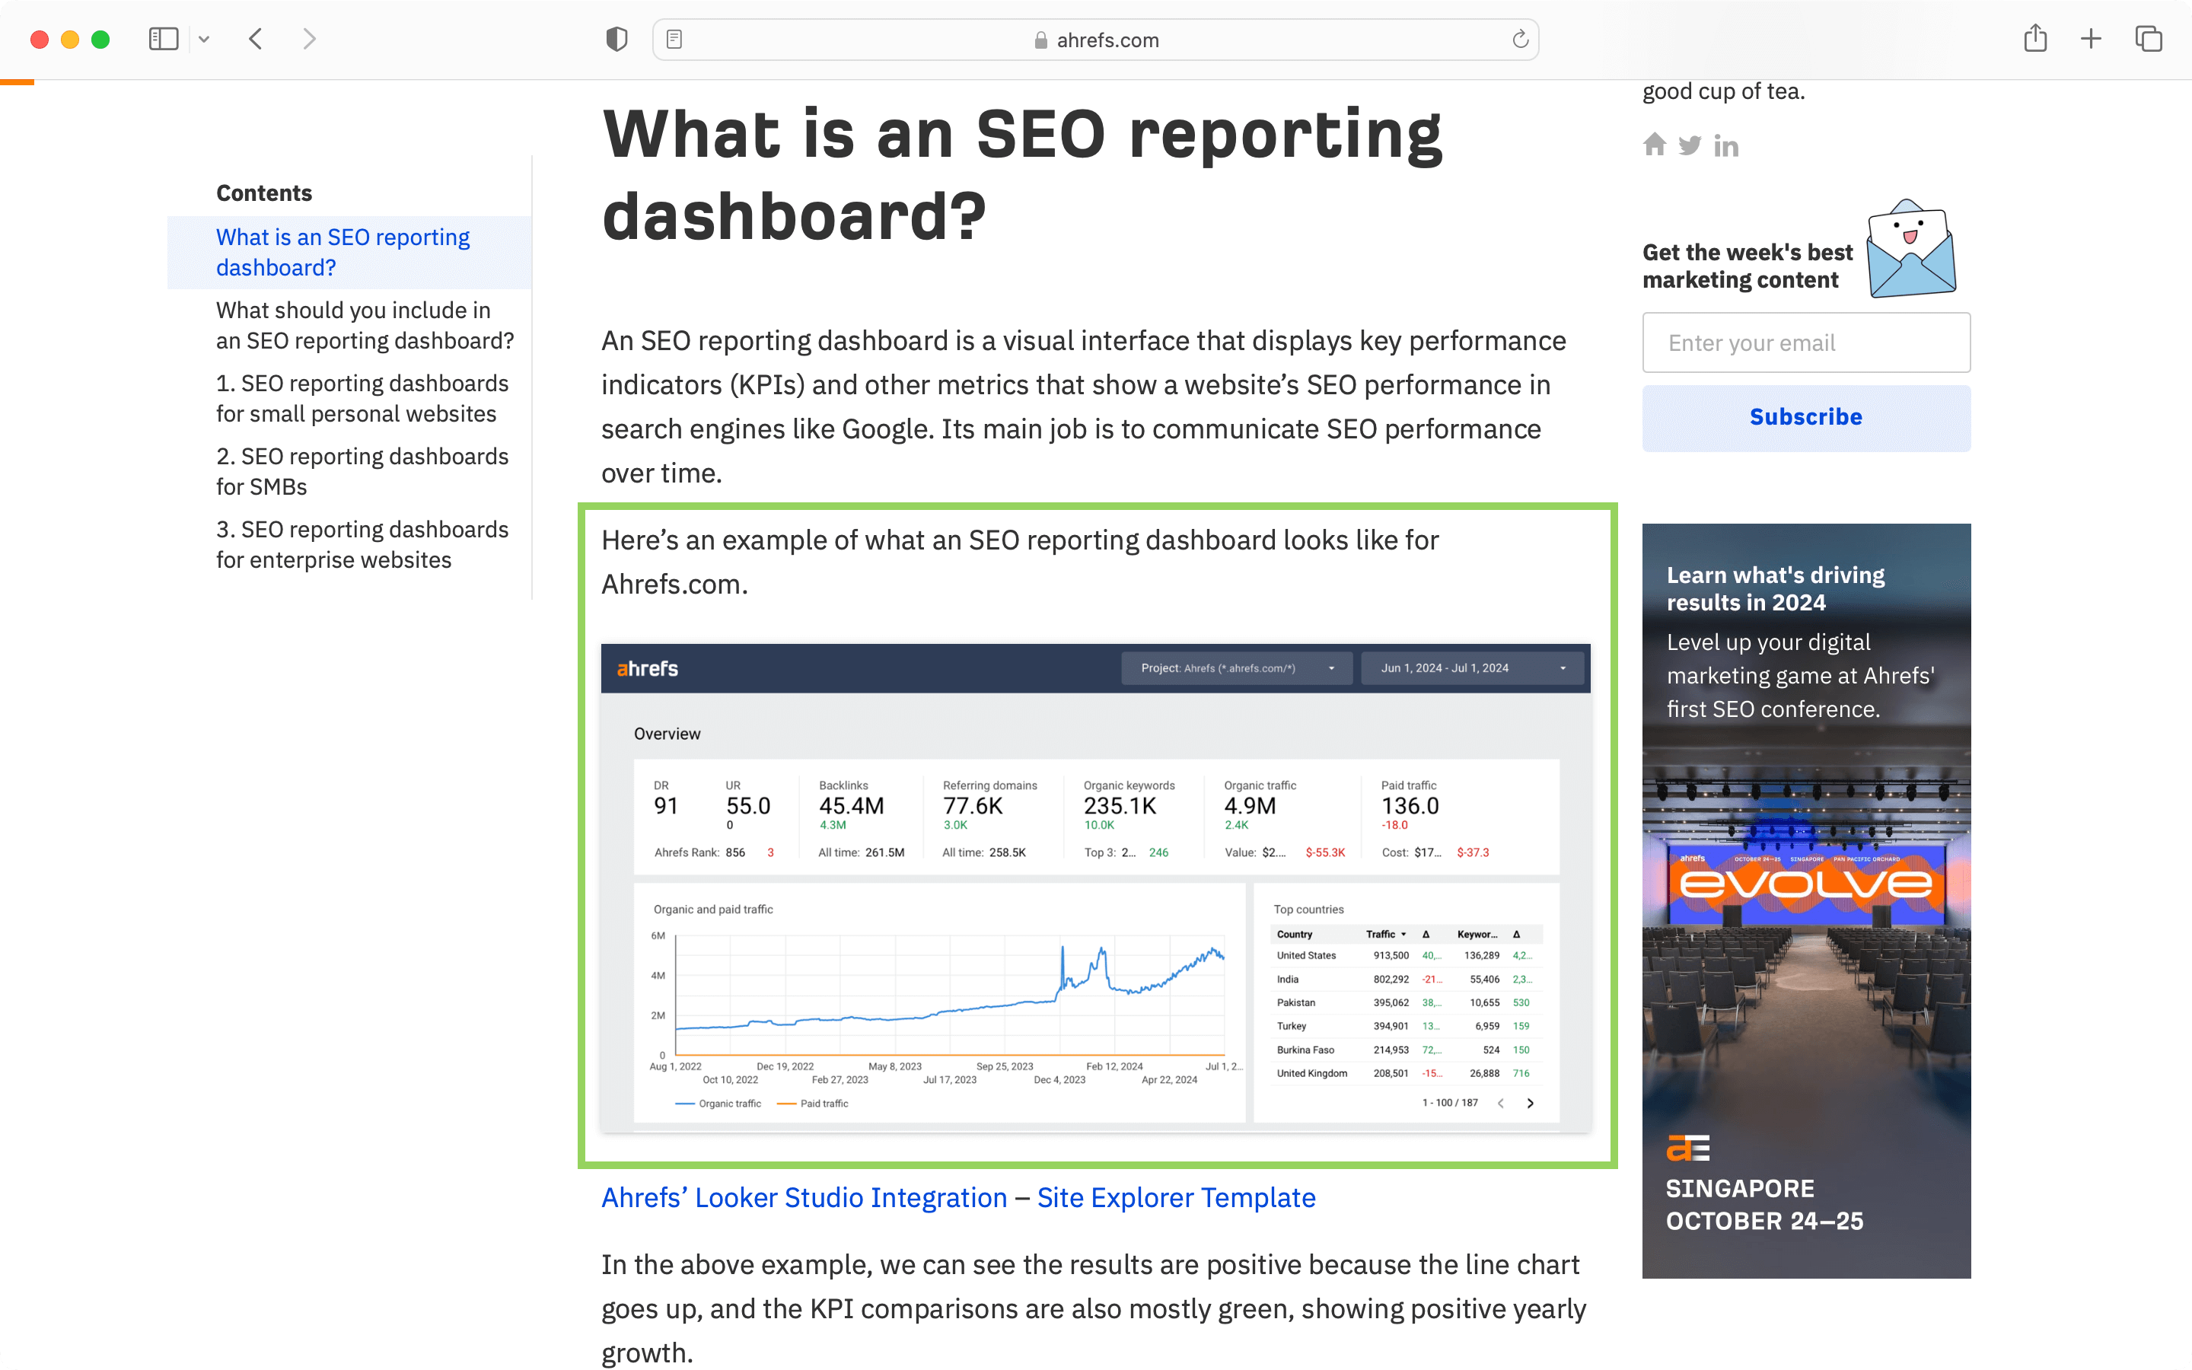2192x1370 pixels.
Task: Go to SEO reporting dashboards for SMBs
Action: (x=362, y=471)
